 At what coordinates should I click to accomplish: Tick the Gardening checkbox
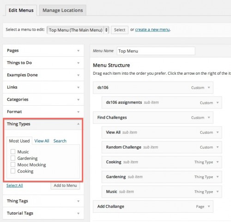[13, 158]
